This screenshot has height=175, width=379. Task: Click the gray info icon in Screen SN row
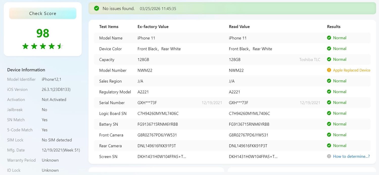tap(329, 157)
